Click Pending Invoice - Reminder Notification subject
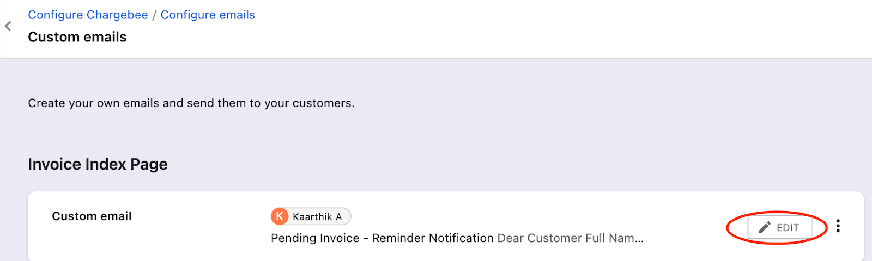This screenshot has height=261, width=872. pyautogui.click(x=382, y=238)
